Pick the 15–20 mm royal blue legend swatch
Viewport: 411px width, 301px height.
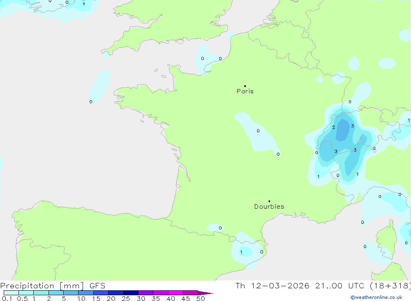coord(101,293)
